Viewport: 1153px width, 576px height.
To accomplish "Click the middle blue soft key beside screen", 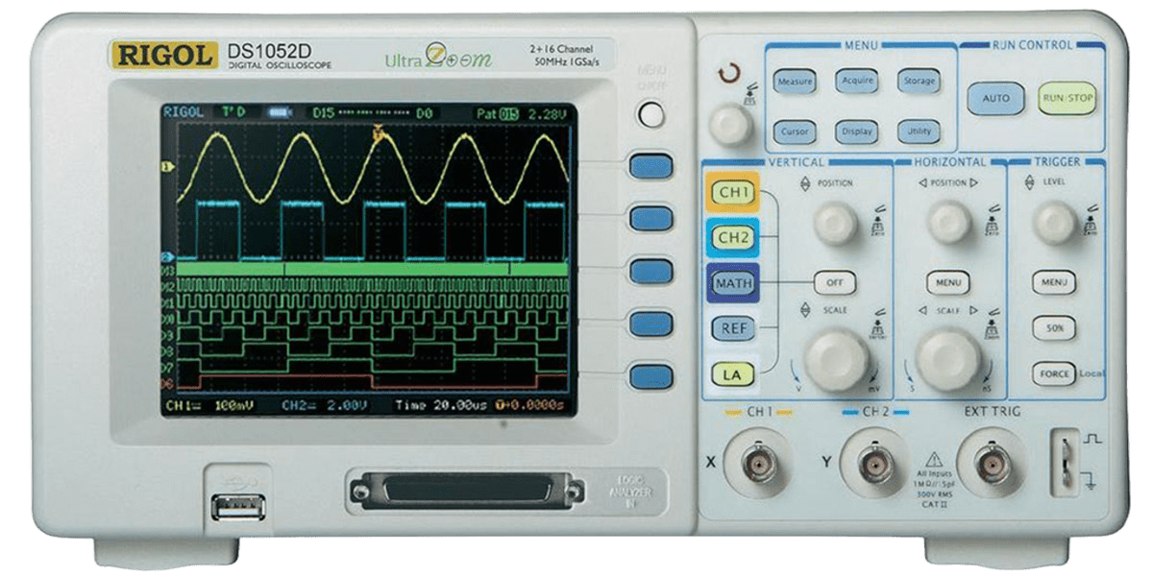I will click(x=650, y=272).
